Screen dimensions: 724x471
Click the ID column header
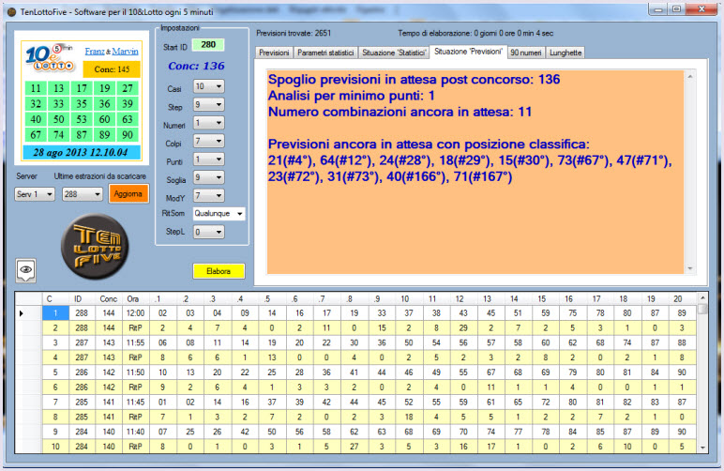82,298
